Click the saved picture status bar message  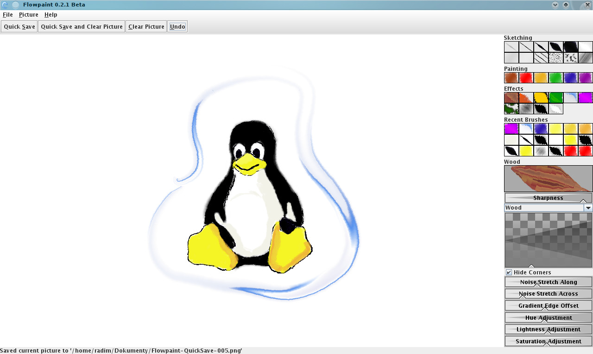pyautogui.click(x=121, y=351)
